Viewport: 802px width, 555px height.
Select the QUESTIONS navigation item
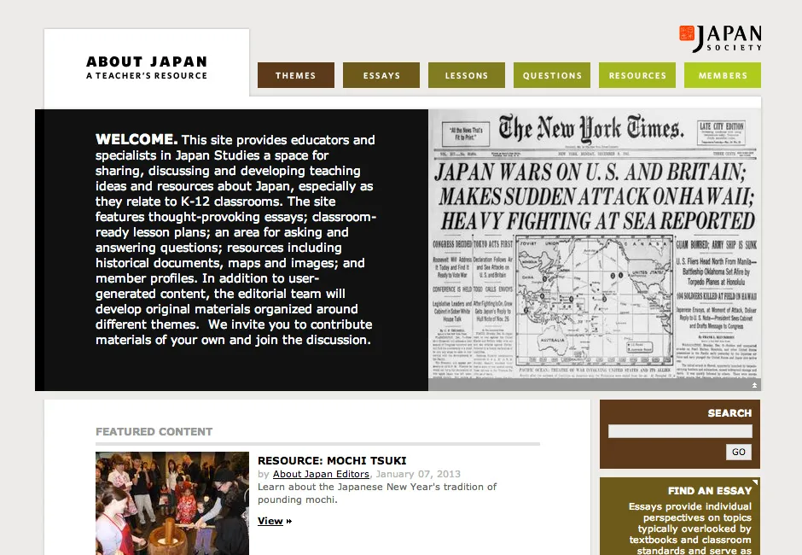coord(551,75)
